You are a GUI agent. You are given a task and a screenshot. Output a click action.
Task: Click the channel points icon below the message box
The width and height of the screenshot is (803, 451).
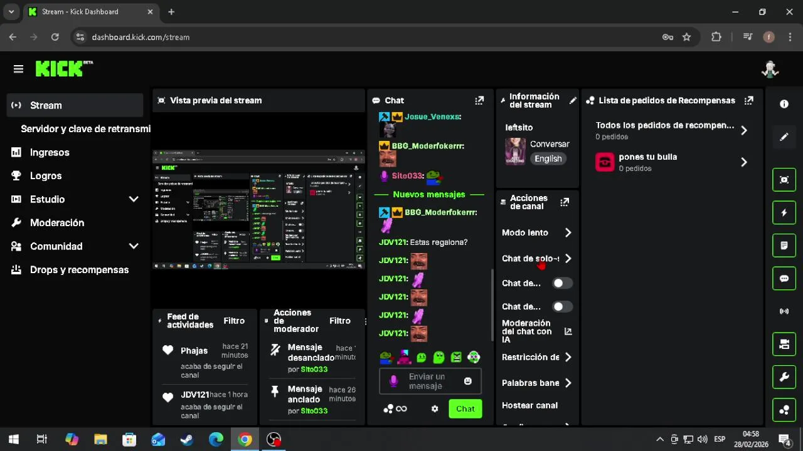[x=388, y=408]
